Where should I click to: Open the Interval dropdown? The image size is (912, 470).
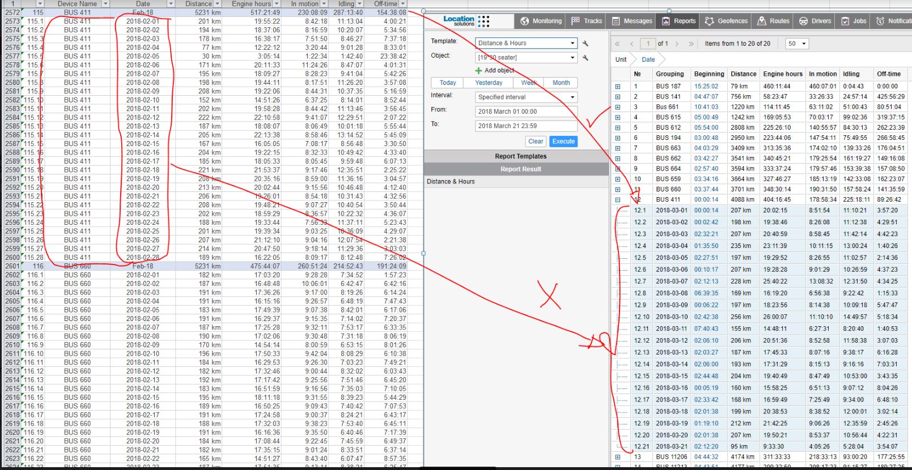(526, 97)
